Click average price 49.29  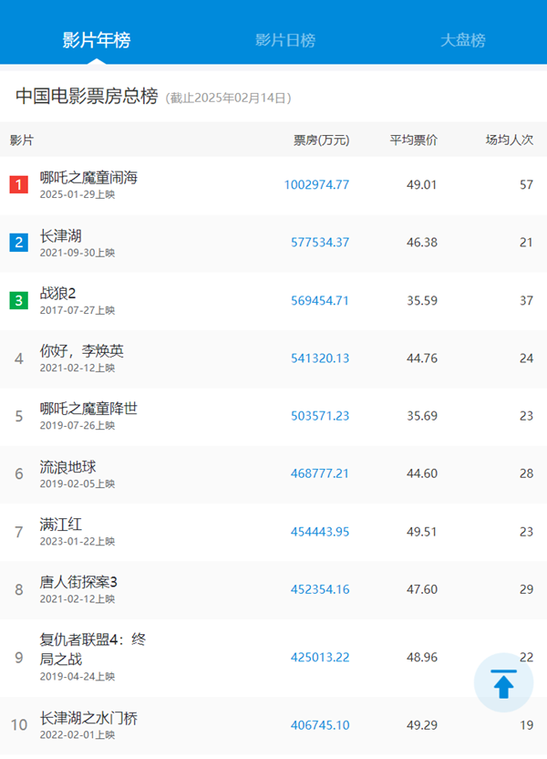tap(422, 724)
